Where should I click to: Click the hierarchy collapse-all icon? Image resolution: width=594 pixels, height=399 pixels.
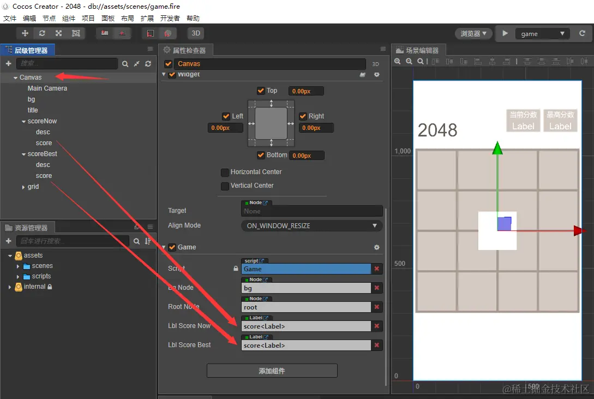[137, 64]
